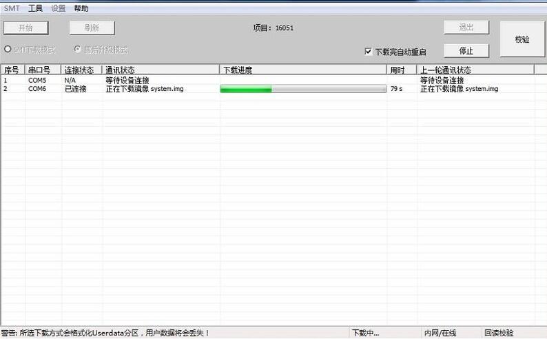This screenshot has width=547, height=339.
Task: Click the 项目: 16051 label
Action: 273,28
